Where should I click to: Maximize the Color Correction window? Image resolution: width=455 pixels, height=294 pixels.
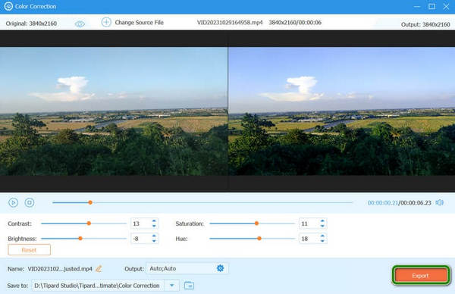(431, 6)
